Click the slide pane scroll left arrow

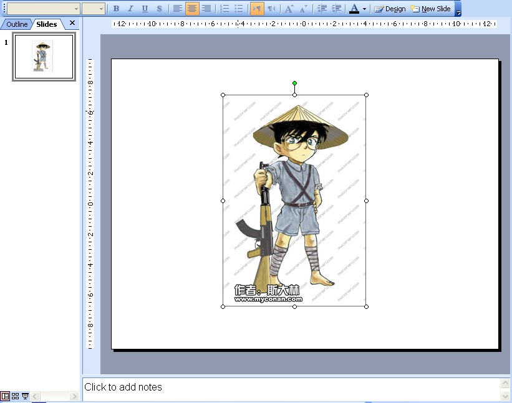tap(35, 397)
